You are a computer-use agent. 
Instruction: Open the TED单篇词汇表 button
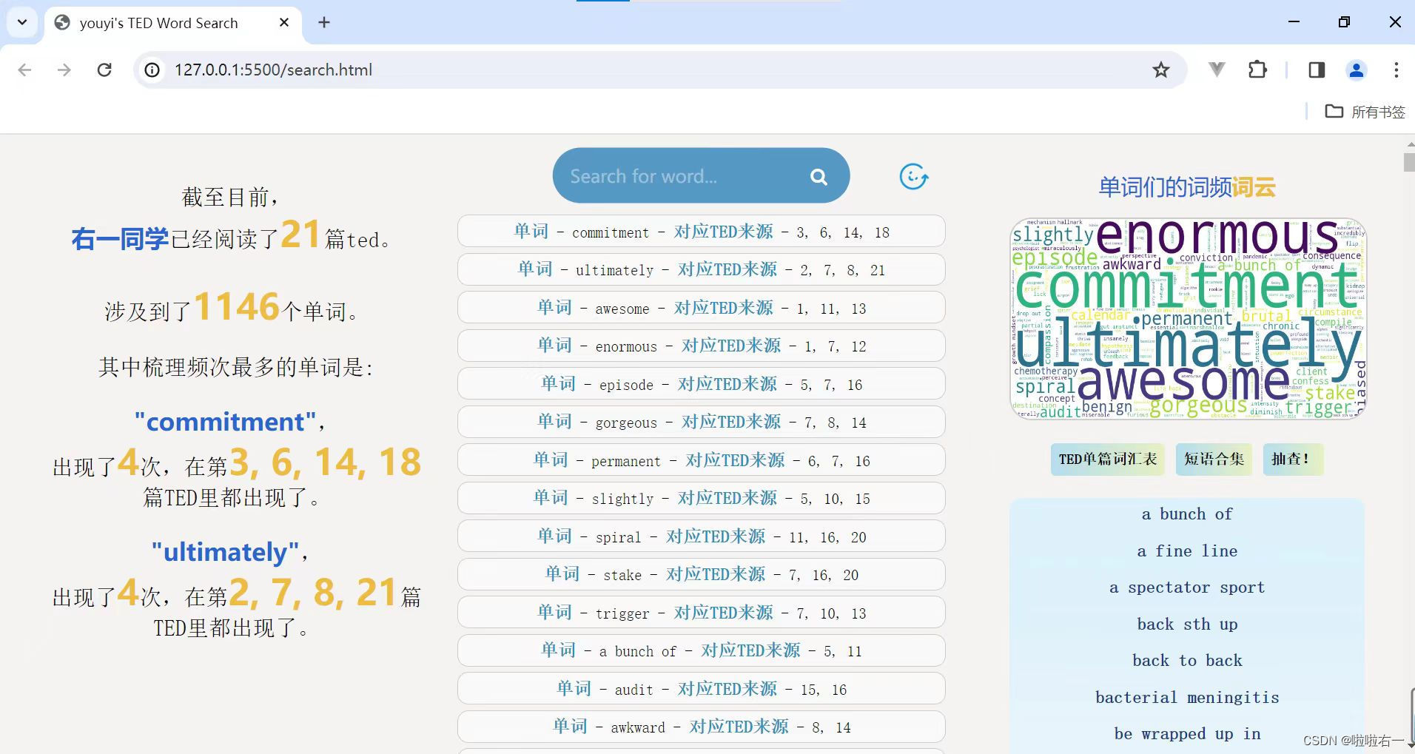point(1107,460)
